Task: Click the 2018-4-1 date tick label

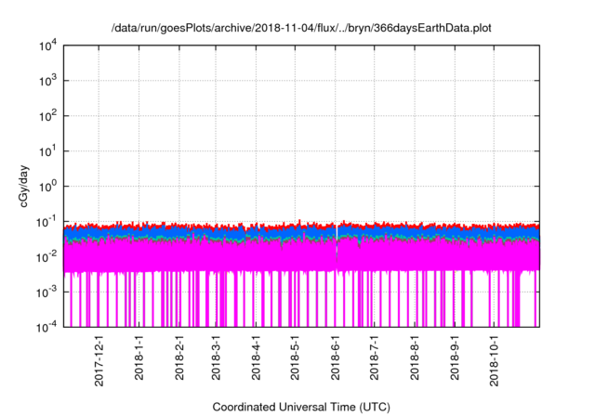Action: click(257, 357)
